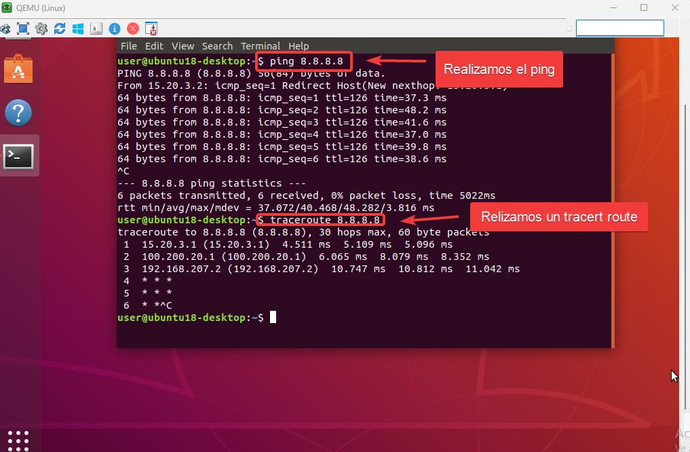
Task: Open the View menu in the terminal
Action: [x=183, y=46]
